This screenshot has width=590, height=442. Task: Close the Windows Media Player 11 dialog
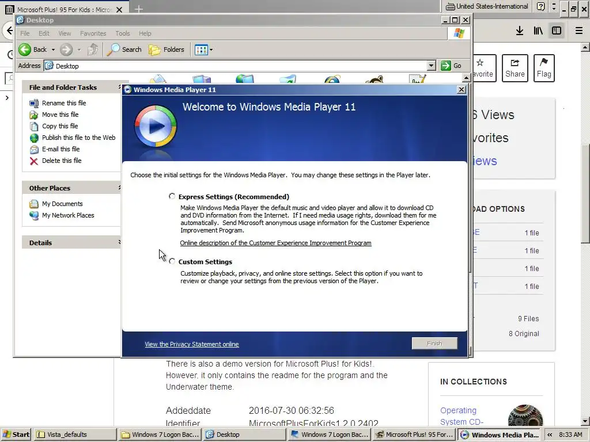coord(462,89)
